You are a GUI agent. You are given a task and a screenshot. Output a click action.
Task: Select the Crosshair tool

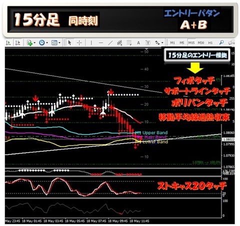pyautogui.click(x=79, y=43)
